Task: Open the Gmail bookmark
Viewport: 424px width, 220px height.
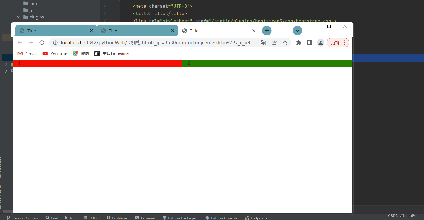Action: click(x=27, y=54)
